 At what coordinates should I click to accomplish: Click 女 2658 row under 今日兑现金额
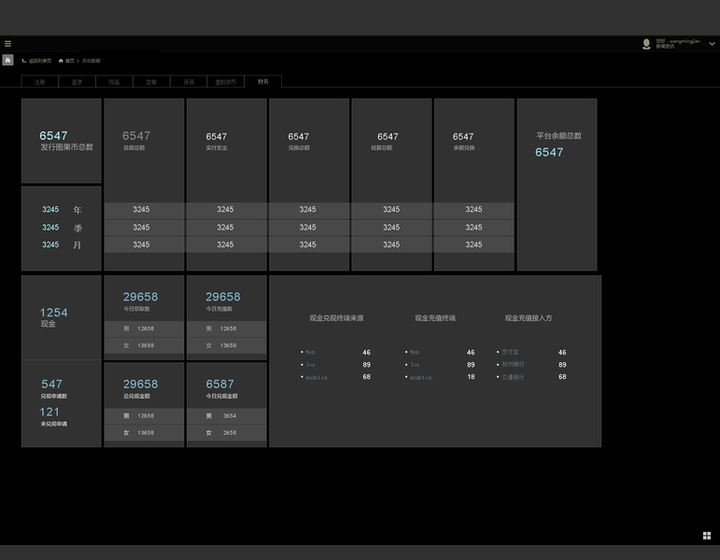[x=227, y=433]
